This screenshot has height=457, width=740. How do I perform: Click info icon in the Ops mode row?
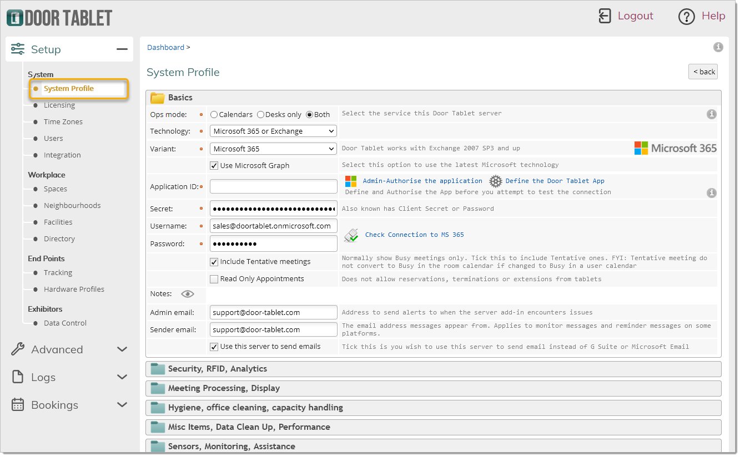click(711, 114)
